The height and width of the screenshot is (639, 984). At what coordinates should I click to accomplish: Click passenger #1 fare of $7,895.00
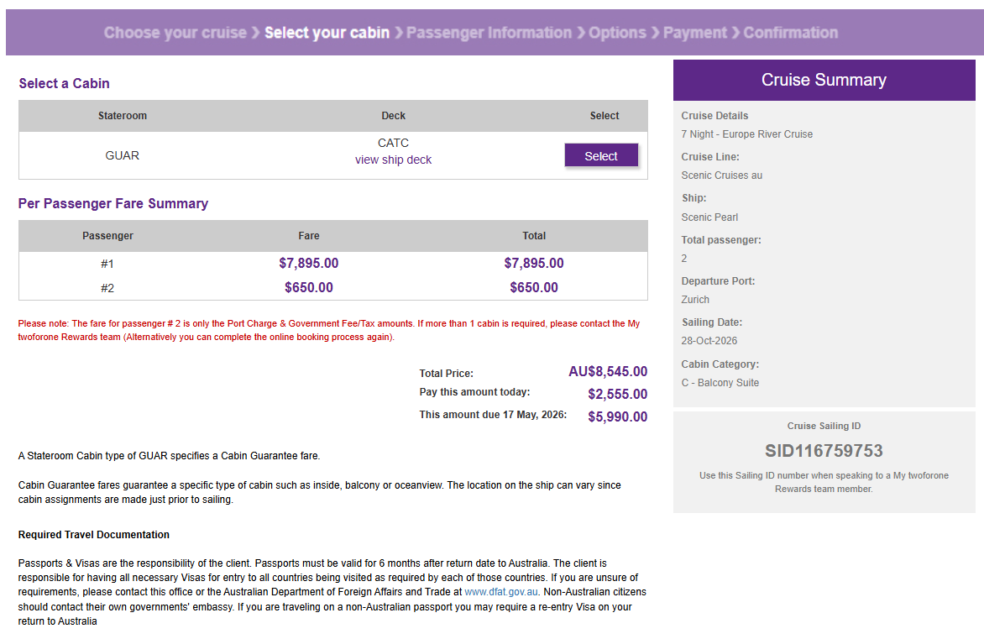click(x=308, y=263)
